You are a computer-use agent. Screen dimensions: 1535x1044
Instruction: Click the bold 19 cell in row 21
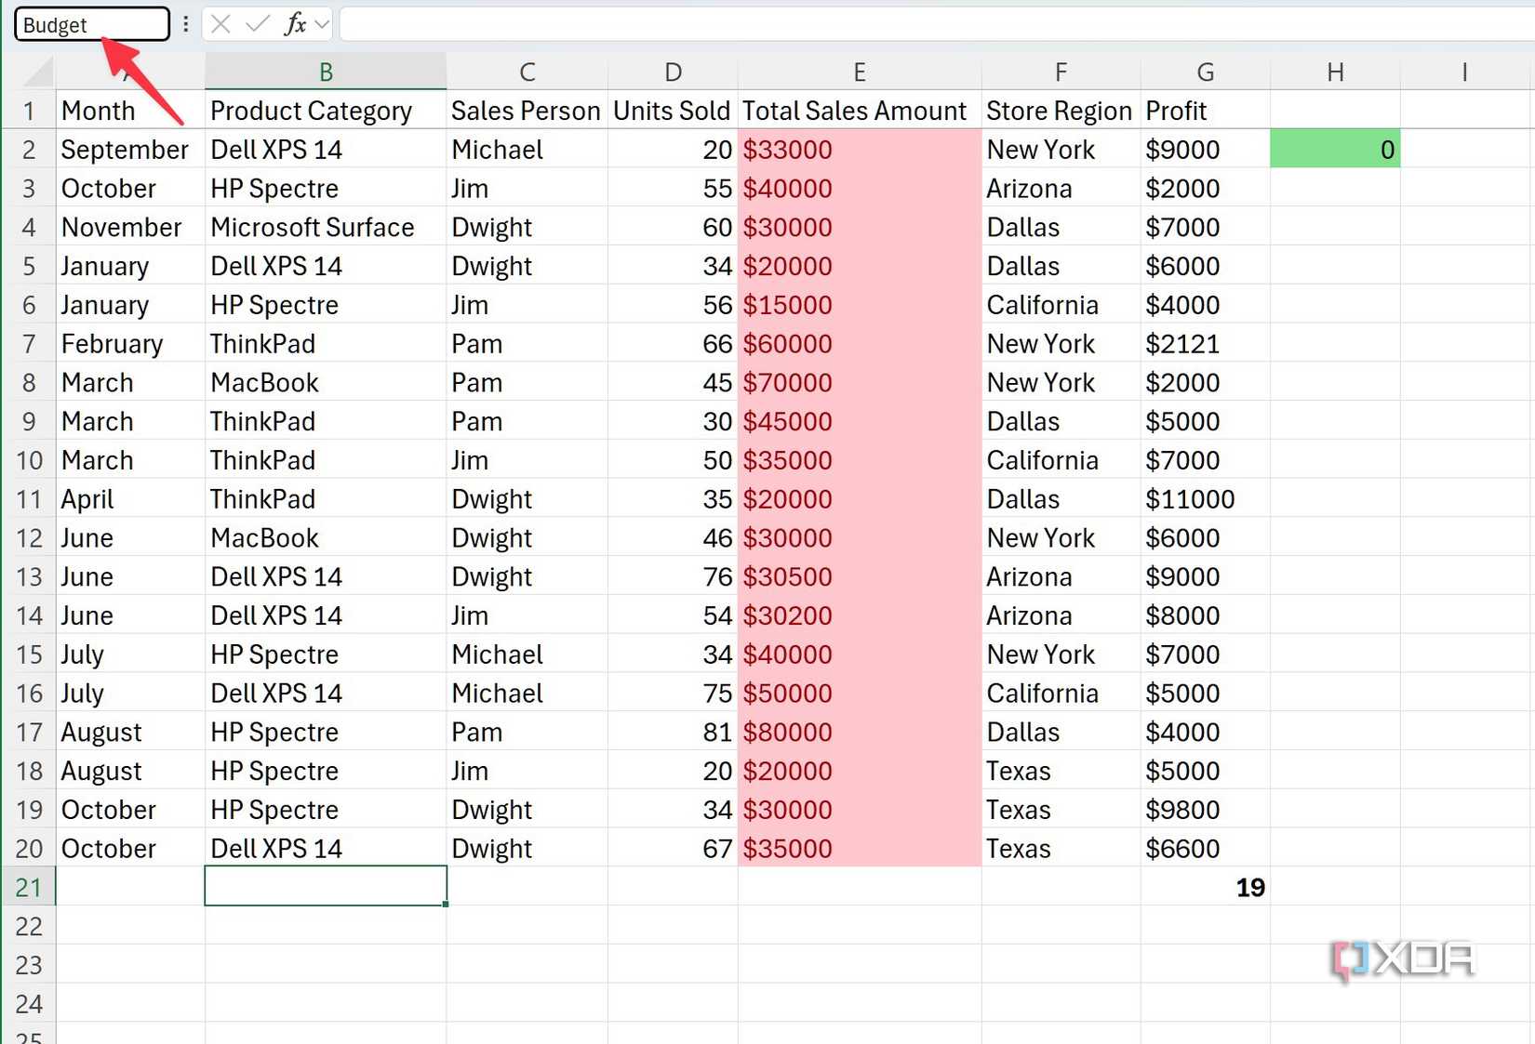point(1206,887)
